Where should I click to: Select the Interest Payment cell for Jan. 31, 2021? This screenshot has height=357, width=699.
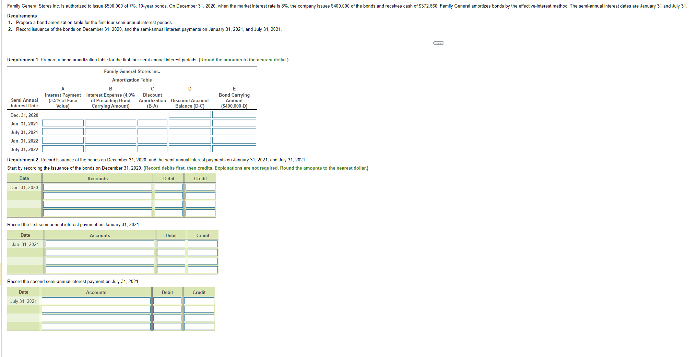click(62, 123)
